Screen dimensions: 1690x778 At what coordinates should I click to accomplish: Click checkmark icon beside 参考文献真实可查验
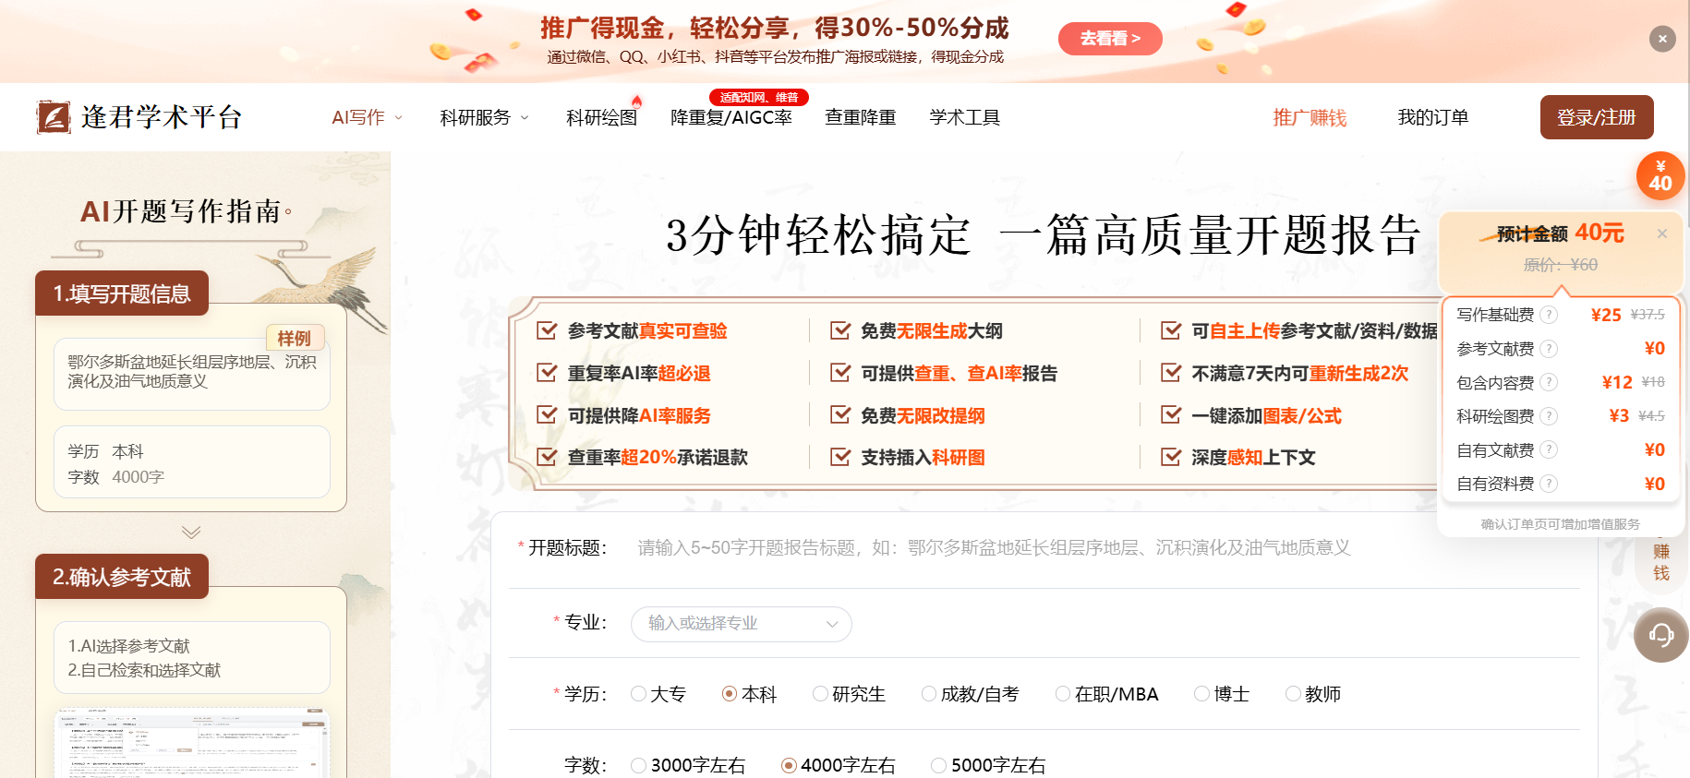coord(548,330)
